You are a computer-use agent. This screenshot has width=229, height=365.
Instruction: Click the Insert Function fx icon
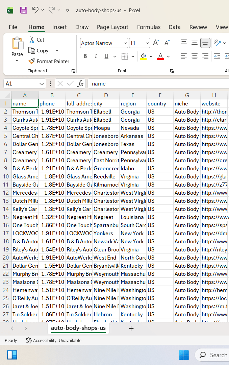[x=80, y=83]
